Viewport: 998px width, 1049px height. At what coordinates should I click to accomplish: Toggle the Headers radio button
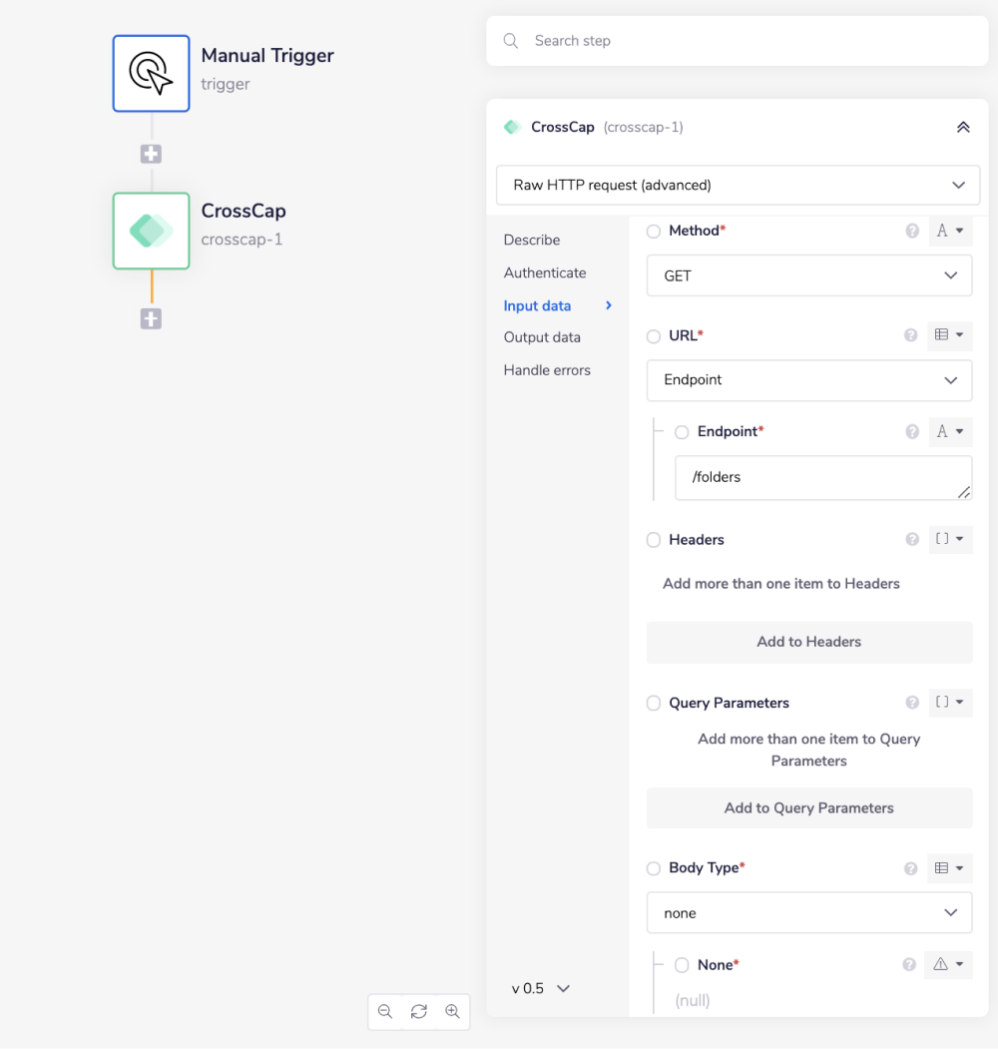(x=654, y=540)
